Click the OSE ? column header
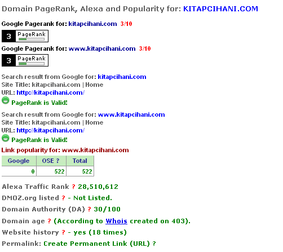The width and height of the screenshot is (283, 252). coord(51,161)
